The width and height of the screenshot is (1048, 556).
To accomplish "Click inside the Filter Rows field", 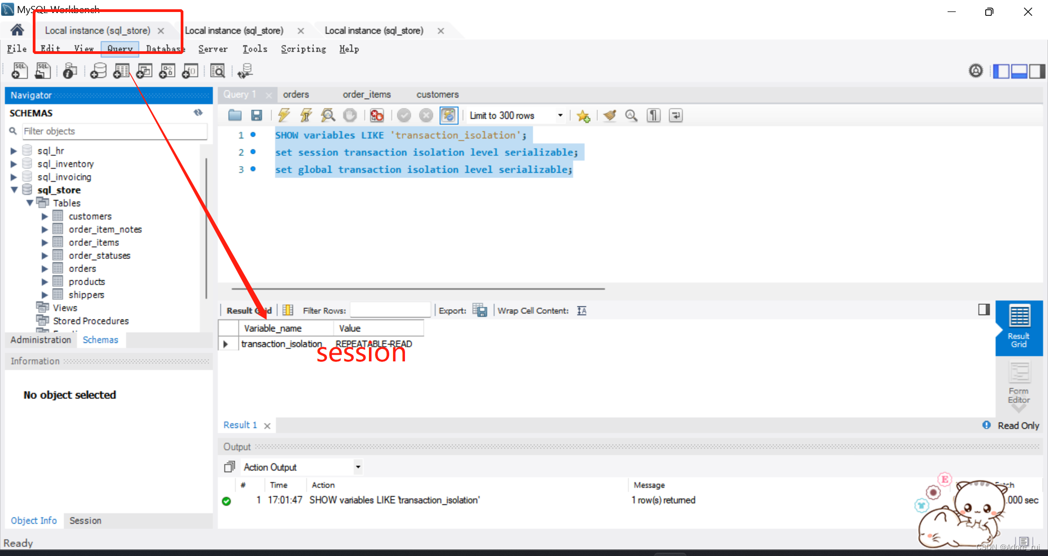I will coord(390,310).
